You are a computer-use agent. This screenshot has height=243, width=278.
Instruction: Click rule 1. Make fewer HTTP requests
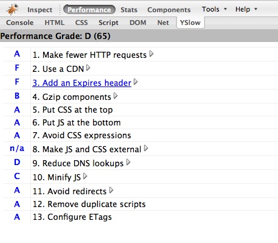89,55
